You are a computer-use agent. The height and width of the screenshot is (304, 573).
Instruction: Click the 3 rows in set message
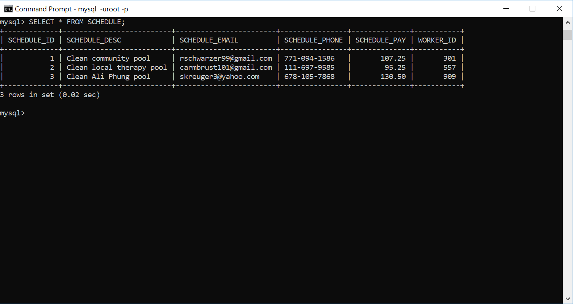[50, 95]
